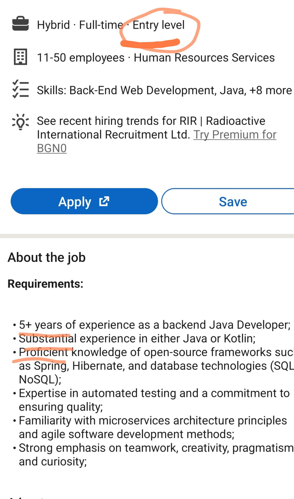
Task: Select the Entry level label circled in orange
Action: [x=159, y=25]
